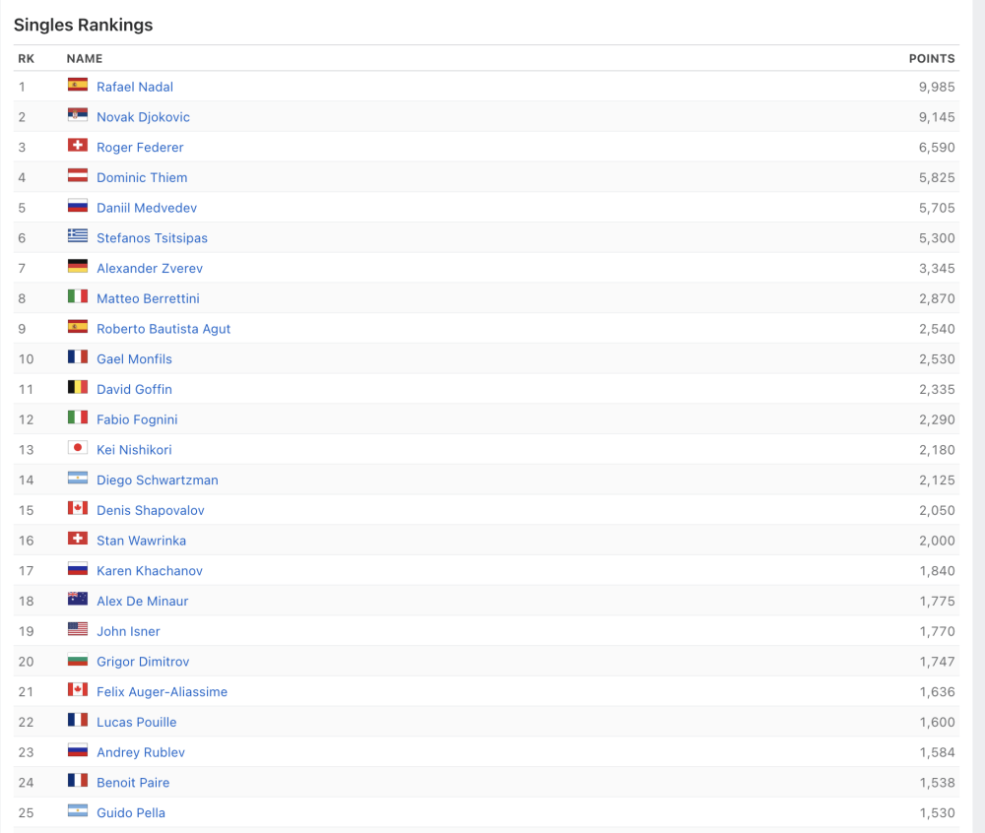This screenshot has height=833, width=985.
Task: Select the Matteo Berrettini name link
Action: (x=148, y=298)
